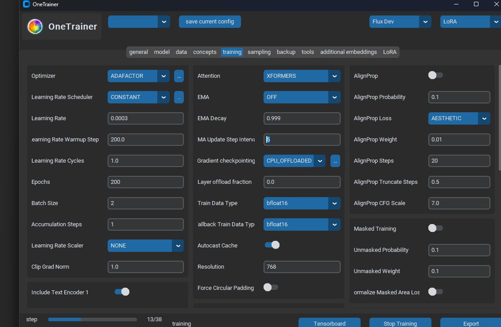Click the OneTrainer title bar app icon
Viewport: 501px width, 327px height.
27,4
